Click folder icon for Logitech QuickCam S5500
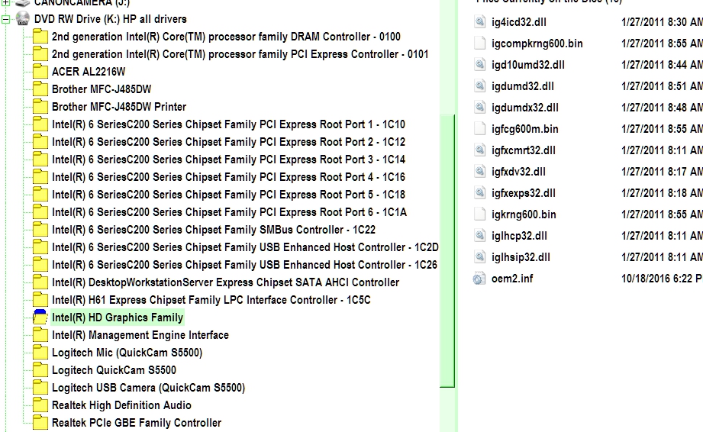Viewport: 703px width, 432px height. 40,369
